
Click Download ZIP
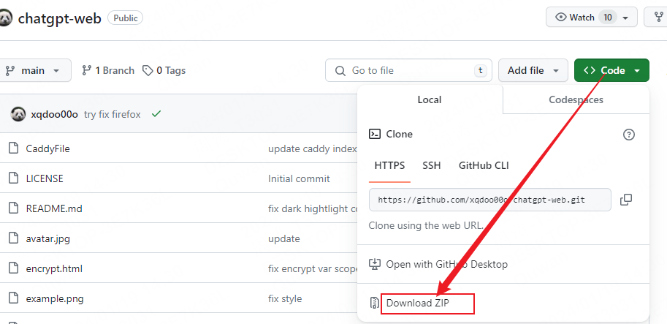point(419,303)
